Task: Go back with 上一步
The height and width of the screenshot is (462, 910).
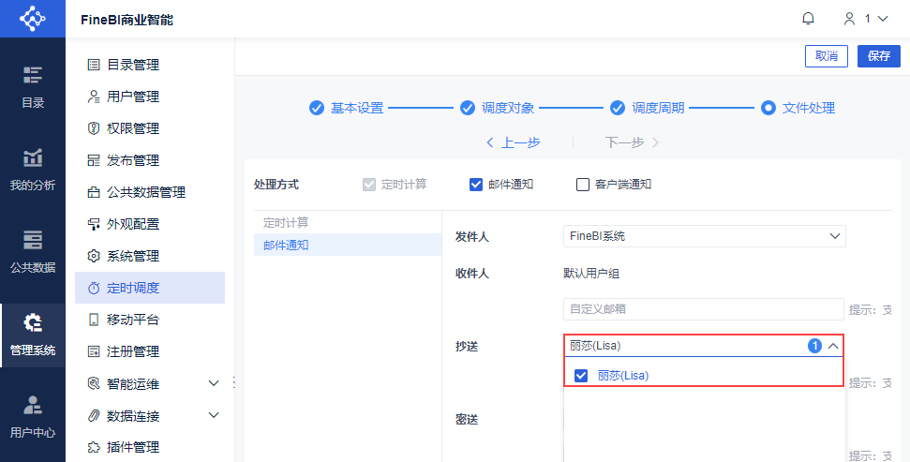Action: (513, 142)
